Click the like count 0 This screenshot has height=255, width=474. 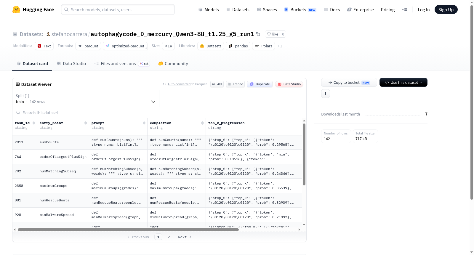click(x=283, y=34)
